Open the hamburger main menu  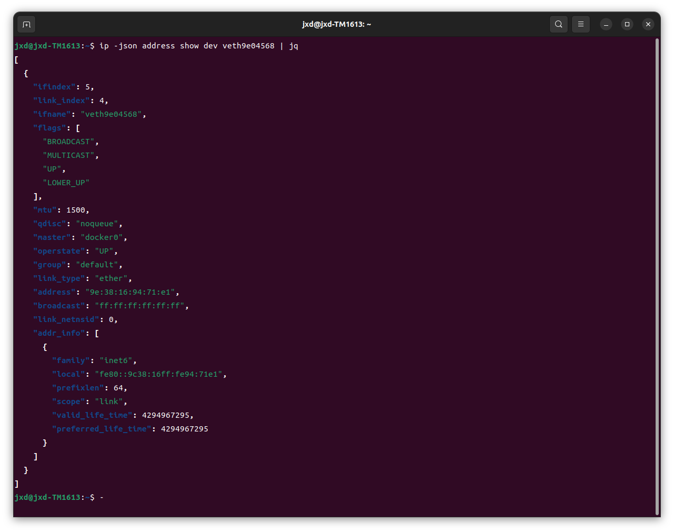coord(581,24)
